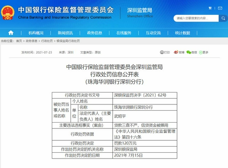Open the 统计数据 menu
This screenshot has width=228, height=168.
[x=182, y=33]
